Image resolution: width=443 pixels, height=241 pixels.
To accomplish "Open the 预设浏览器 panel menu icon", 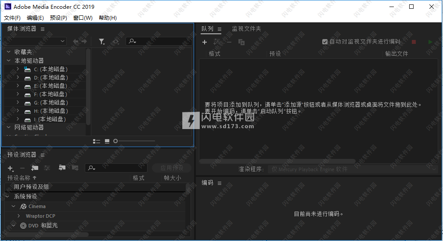I will pos(43,155).
